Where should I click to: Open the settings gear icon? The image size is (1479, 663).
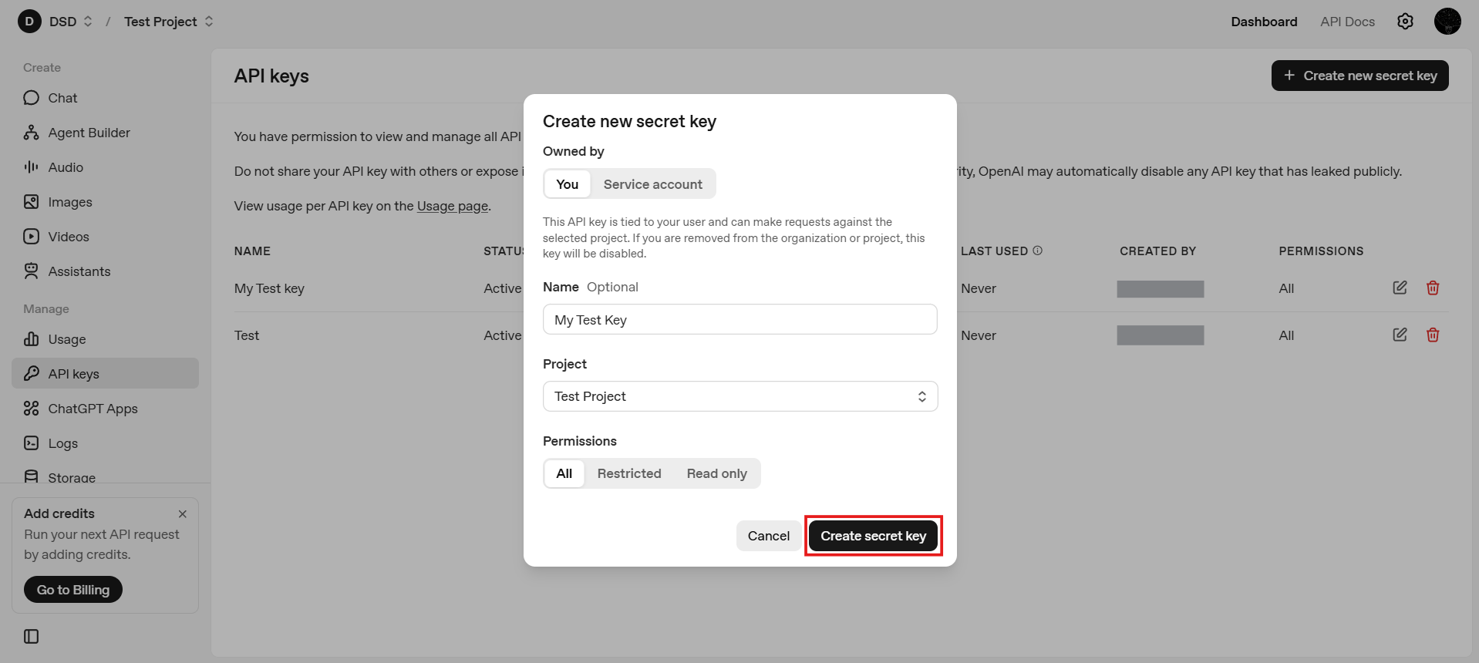pyautogui.click(x=1405, y=22)
